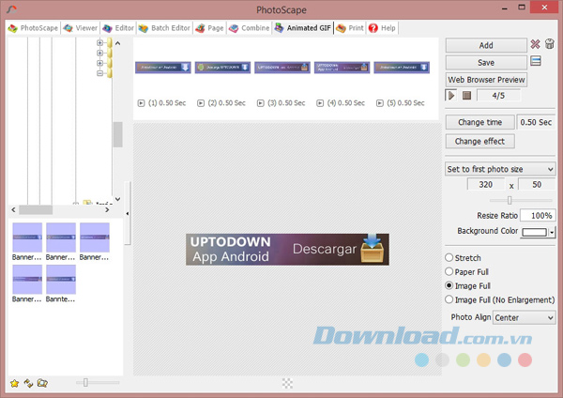Expand the Background Color dropdown arrow
This screenshot has width=563, height=398.
[x=553, y=232]
